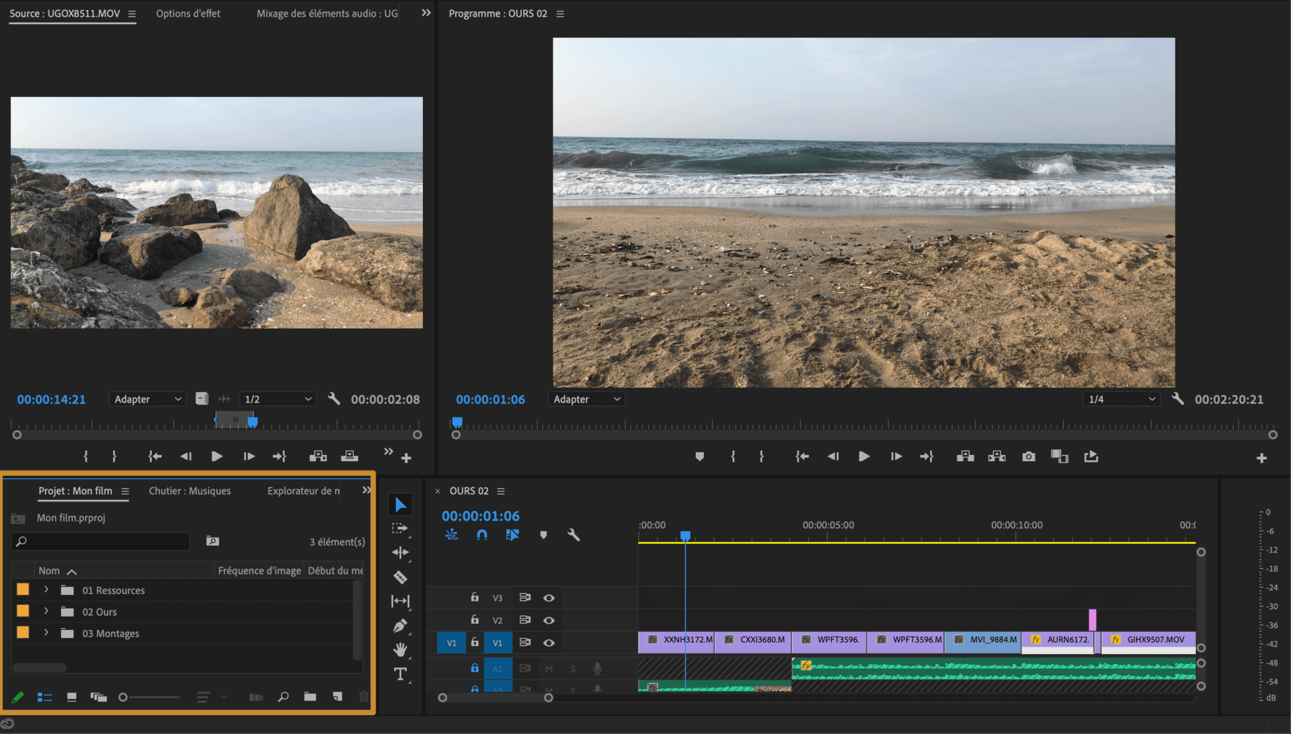Open Source monitor 1/2 resolution dropdown
The image size is (1291, 734).
point(277,399)
